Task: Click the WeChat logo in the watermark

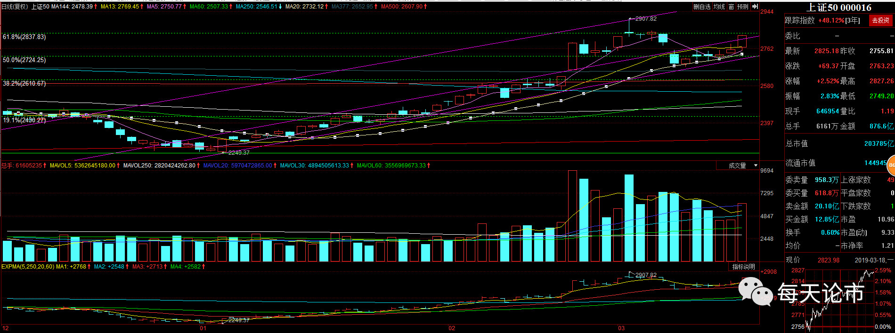Action: (x=755, y=291)
